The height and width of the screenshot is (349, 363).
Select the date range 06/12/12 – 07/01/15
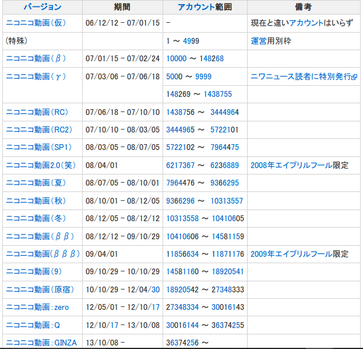[x=122, y=23]
